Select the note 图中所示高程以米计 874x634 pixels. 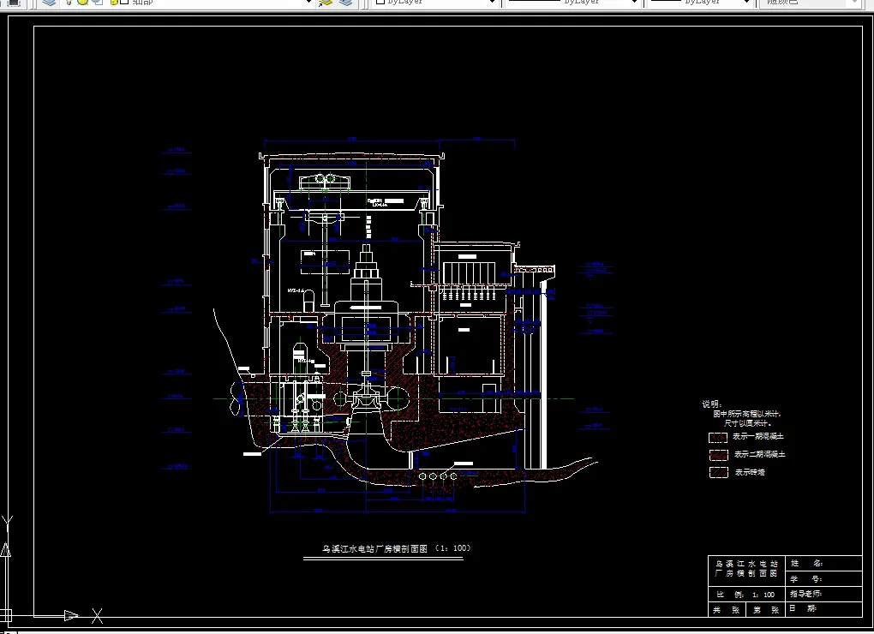coord(747,414)
